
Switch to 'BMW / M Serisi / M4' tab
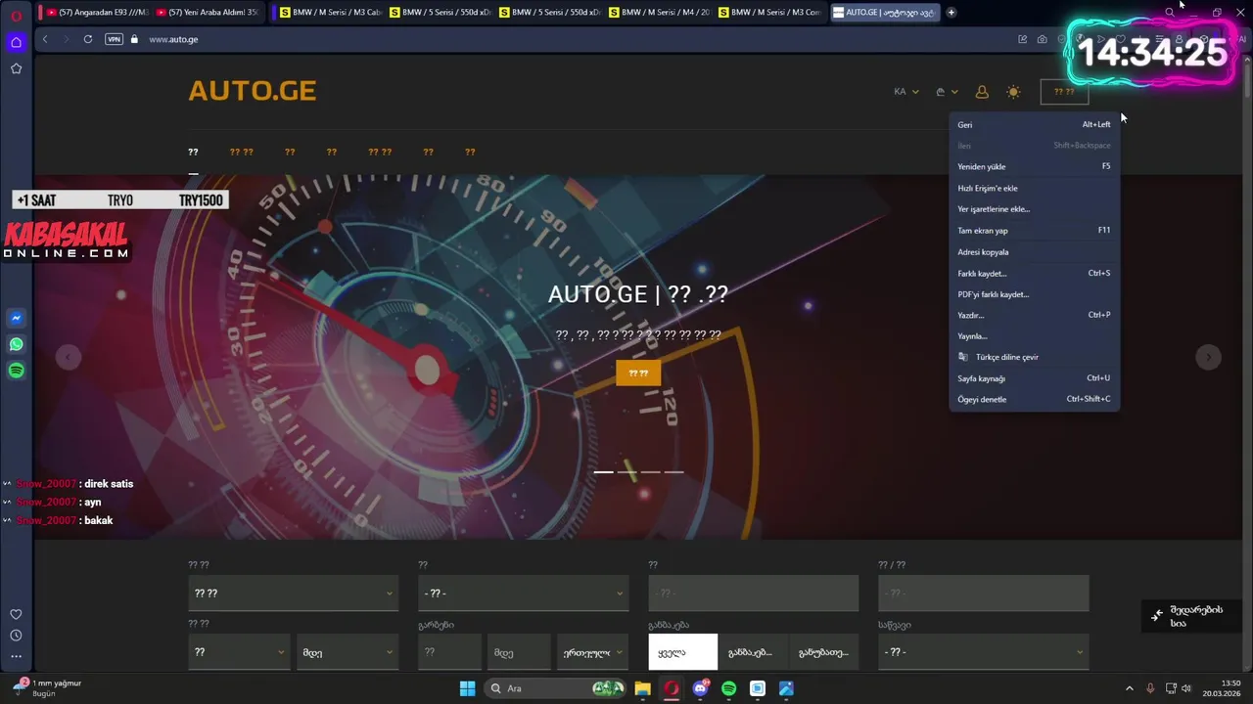tap(658, 13)
